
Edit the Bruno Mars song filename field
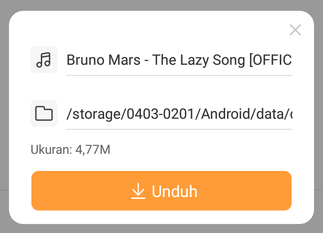179,60
